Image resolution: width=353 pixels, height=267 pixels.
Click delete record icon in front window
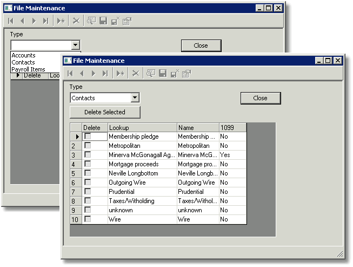pyautogui.click(x=136, y=73)
